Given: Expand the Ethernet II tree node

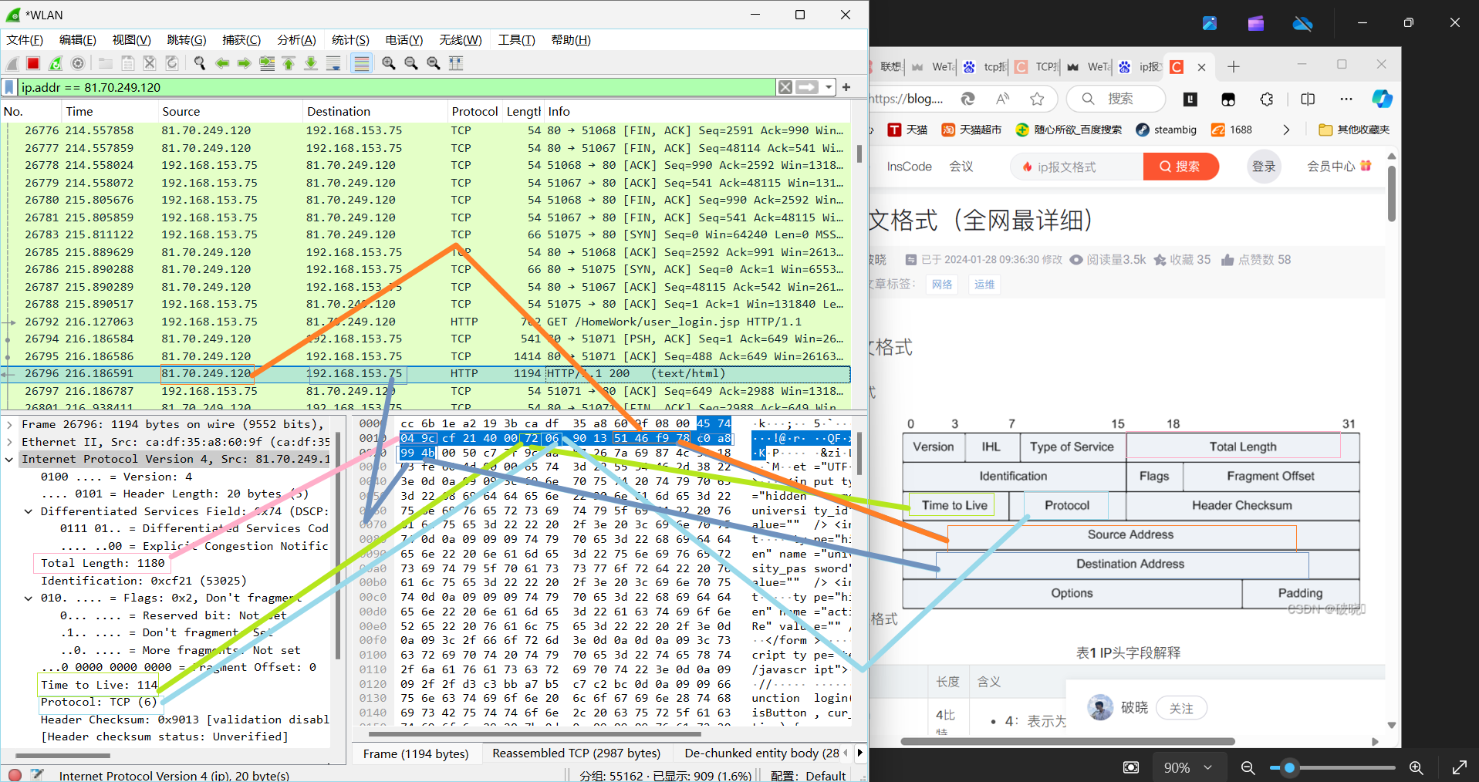Looking at the screenshot, I should pos(9,442).
